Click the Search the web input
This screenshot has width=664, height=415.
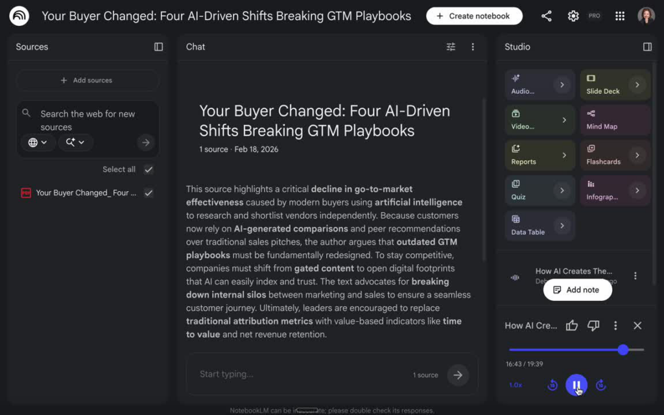[89, 120]
